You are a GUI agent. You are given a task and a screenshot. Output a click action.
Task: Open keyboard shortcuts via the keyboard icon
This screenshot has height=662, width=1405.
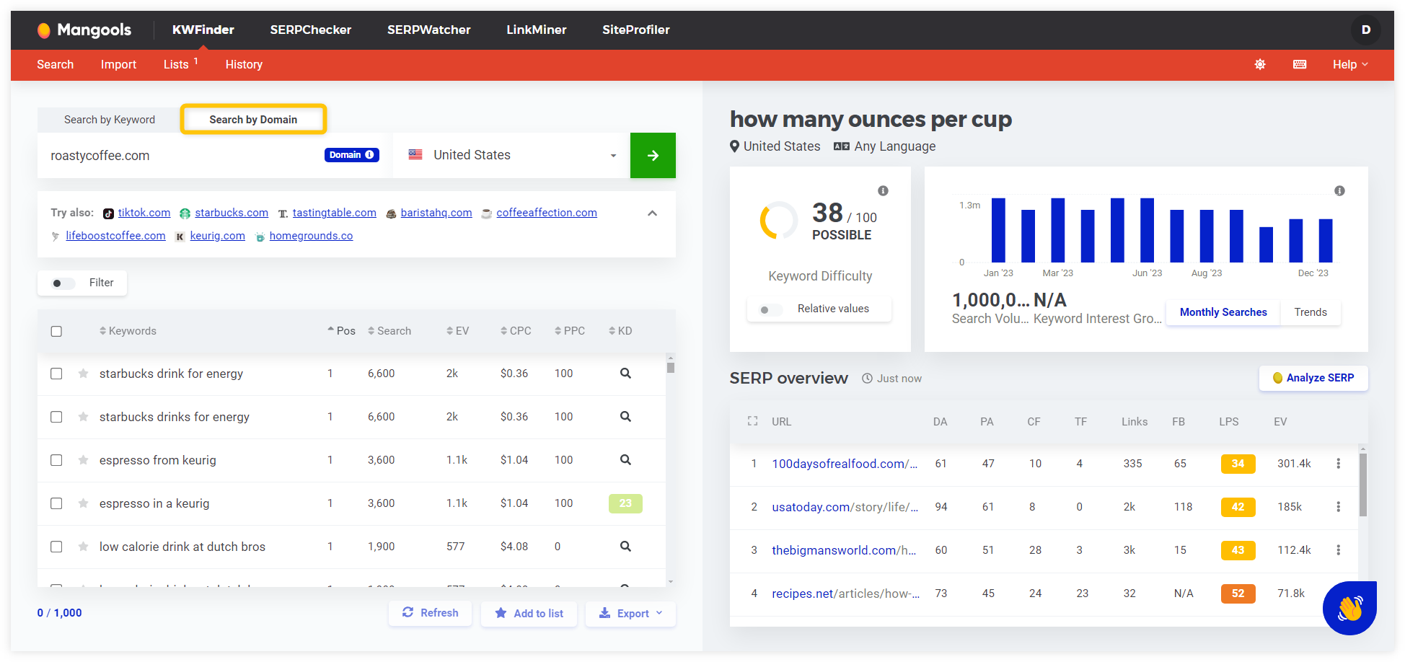[1299, 64]
